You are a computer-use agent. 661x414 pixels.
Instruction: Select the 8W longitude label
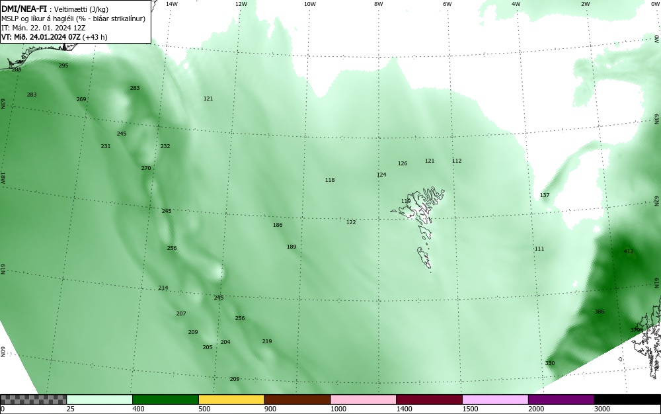click(379, 4)
